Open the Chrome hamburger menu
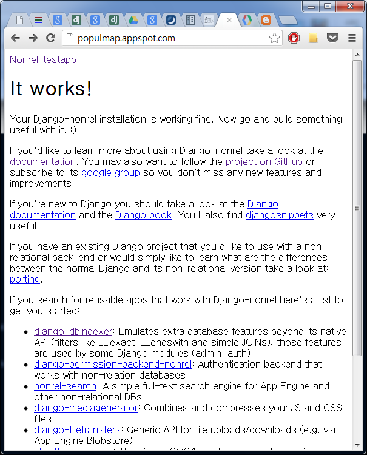367x455 pixels. click(352, 38)
